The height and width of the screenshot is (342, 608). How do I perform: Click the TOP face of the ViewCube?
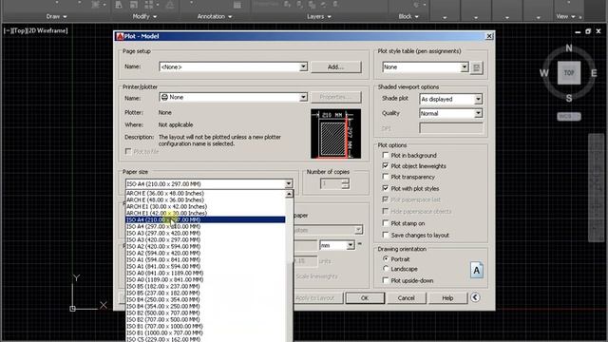click(x=569, y=72)
